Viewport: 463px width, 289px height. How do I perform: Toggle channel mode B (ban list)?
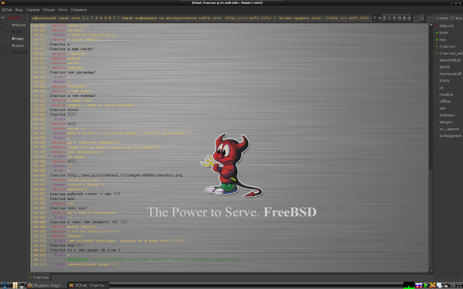404,18
